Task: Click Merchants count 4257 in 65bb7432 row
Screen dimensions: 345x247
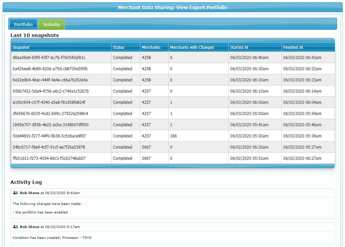Action: [146, 91]
